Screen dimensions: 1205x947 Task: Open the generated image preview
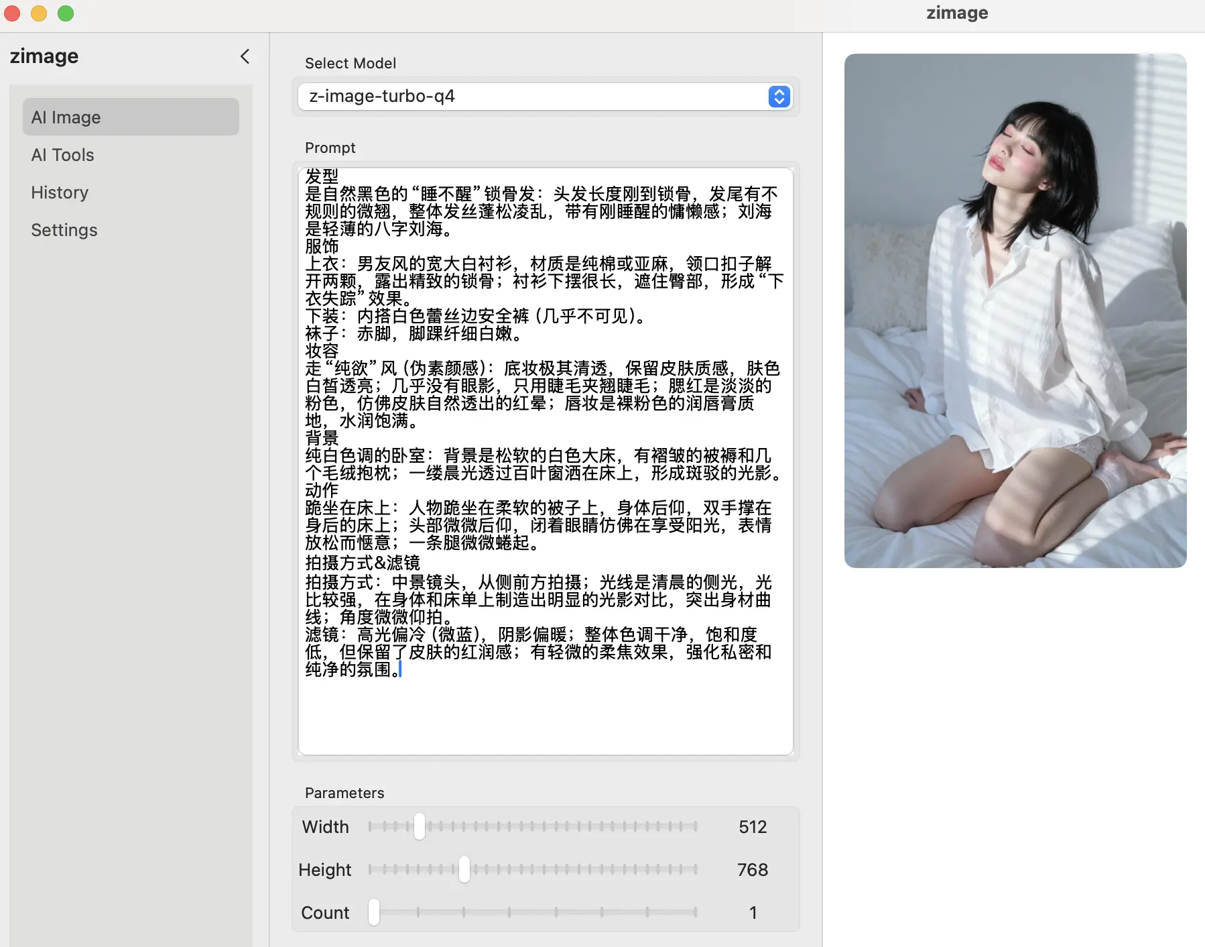1015,311
